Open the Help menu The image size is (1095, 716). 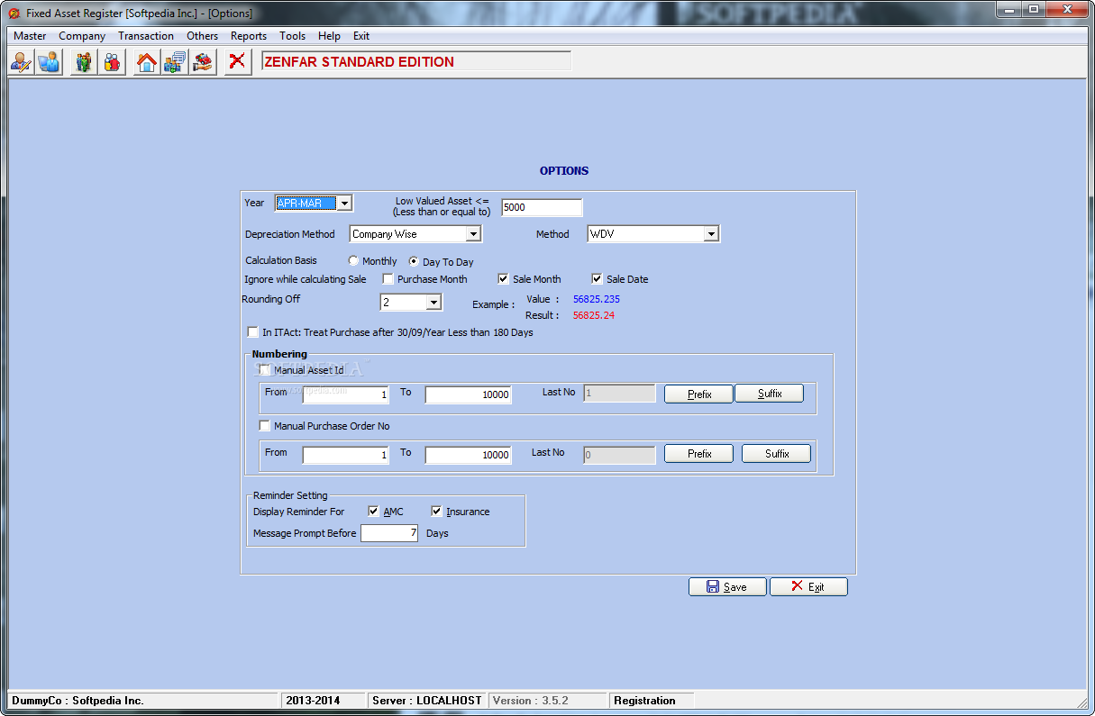(329, 36)
